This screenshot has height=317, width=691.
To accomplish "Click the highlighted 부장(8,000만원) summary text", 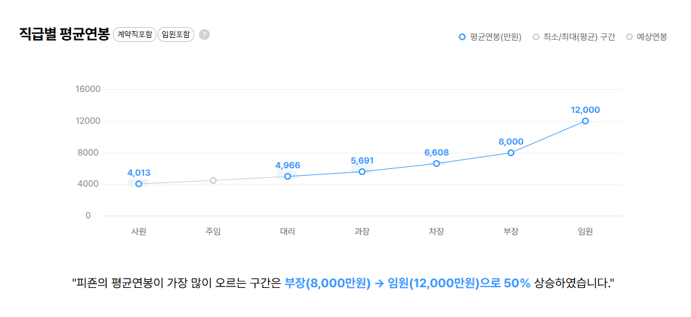I will point(328,283).
